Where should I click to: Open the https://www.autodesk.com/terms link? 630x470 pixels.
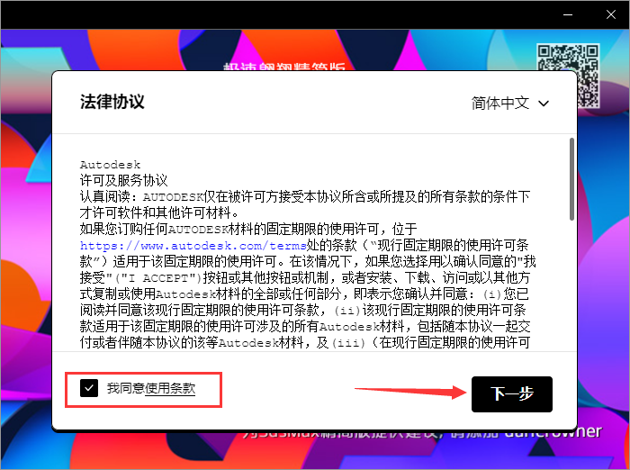coord(193,245)
